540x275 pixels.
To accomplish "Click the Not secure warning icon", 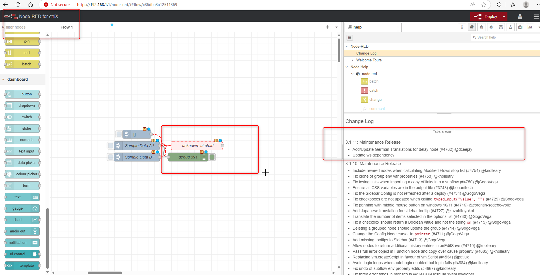I will (46, 5).
